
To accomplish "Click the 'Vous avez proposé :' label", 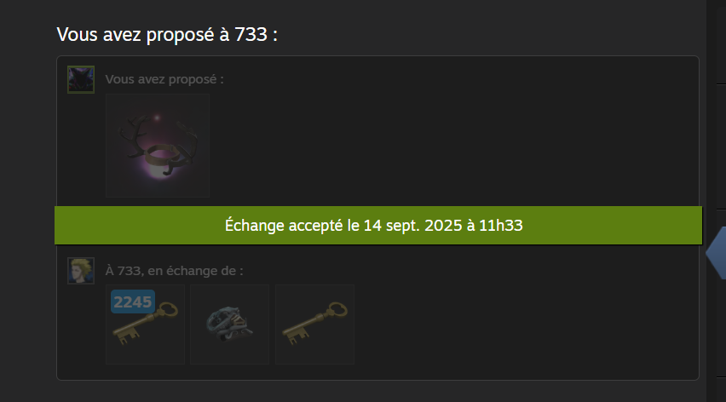I will click(164, 79).
